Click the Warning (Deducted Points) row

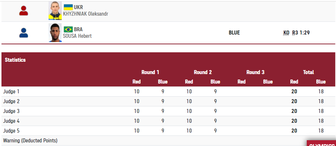[30, 141]
